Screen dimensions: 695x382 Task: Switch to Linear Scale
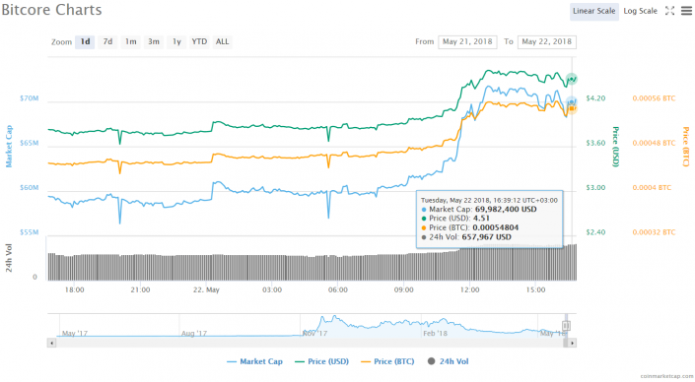[593, 11]
